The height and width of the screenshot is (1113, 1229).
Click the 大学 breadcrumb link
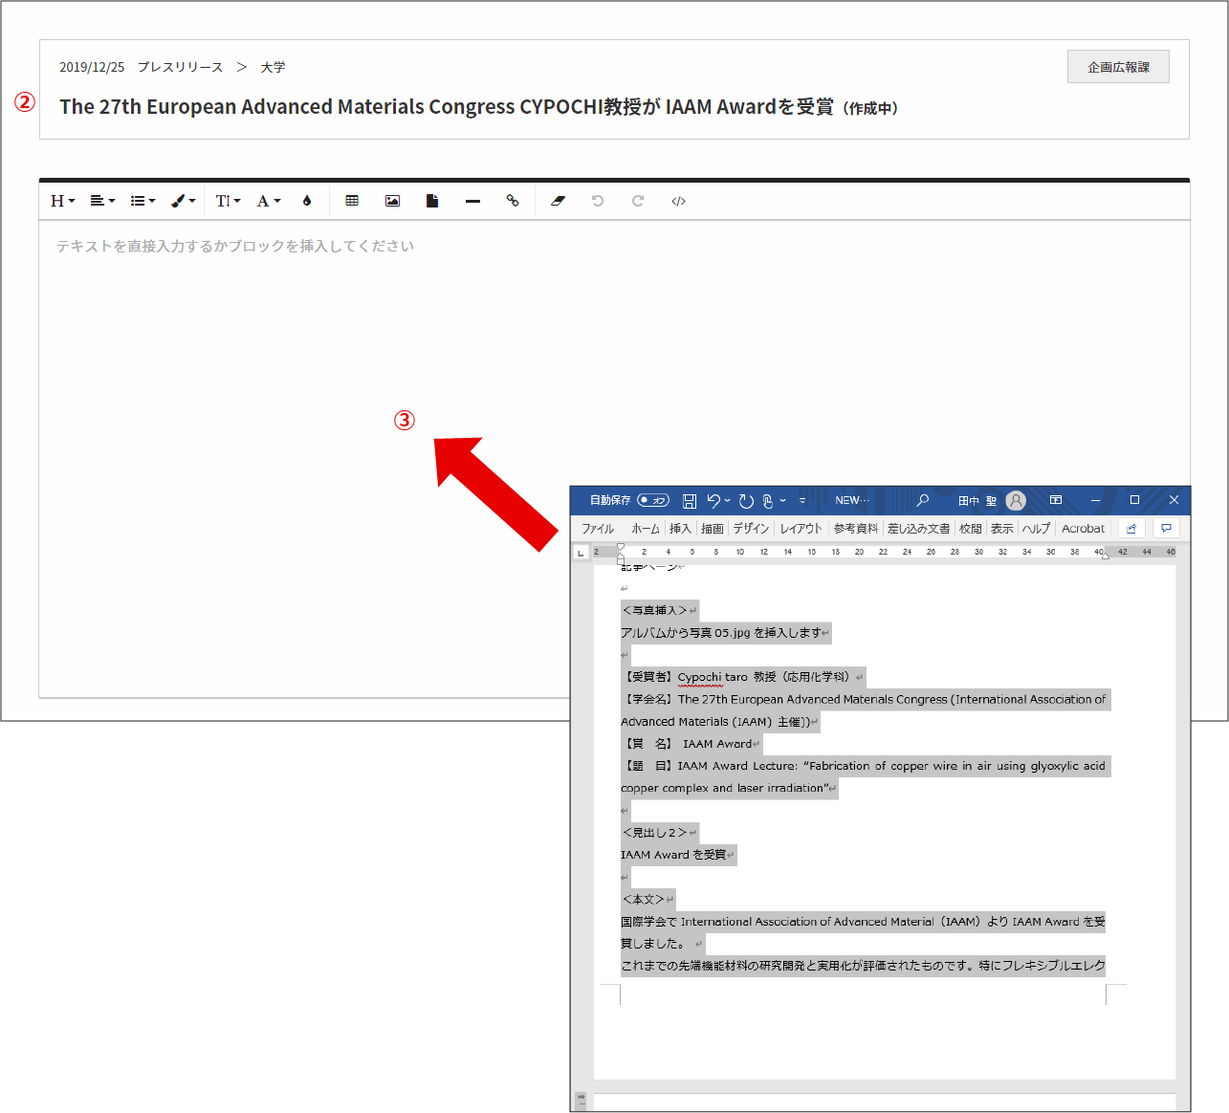(273, 67)
